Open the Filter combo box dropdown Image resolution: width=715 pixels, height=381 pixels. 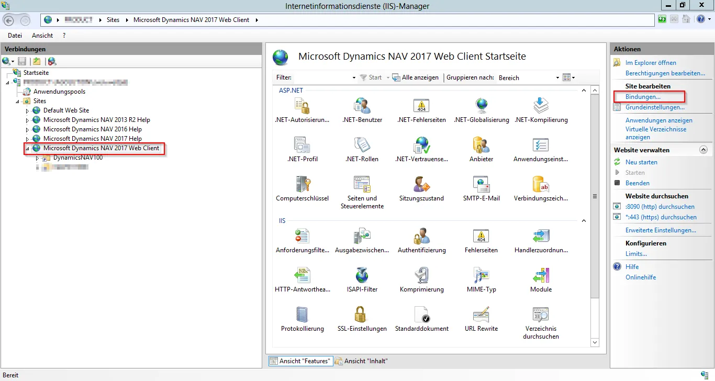(x=354, y=77)
